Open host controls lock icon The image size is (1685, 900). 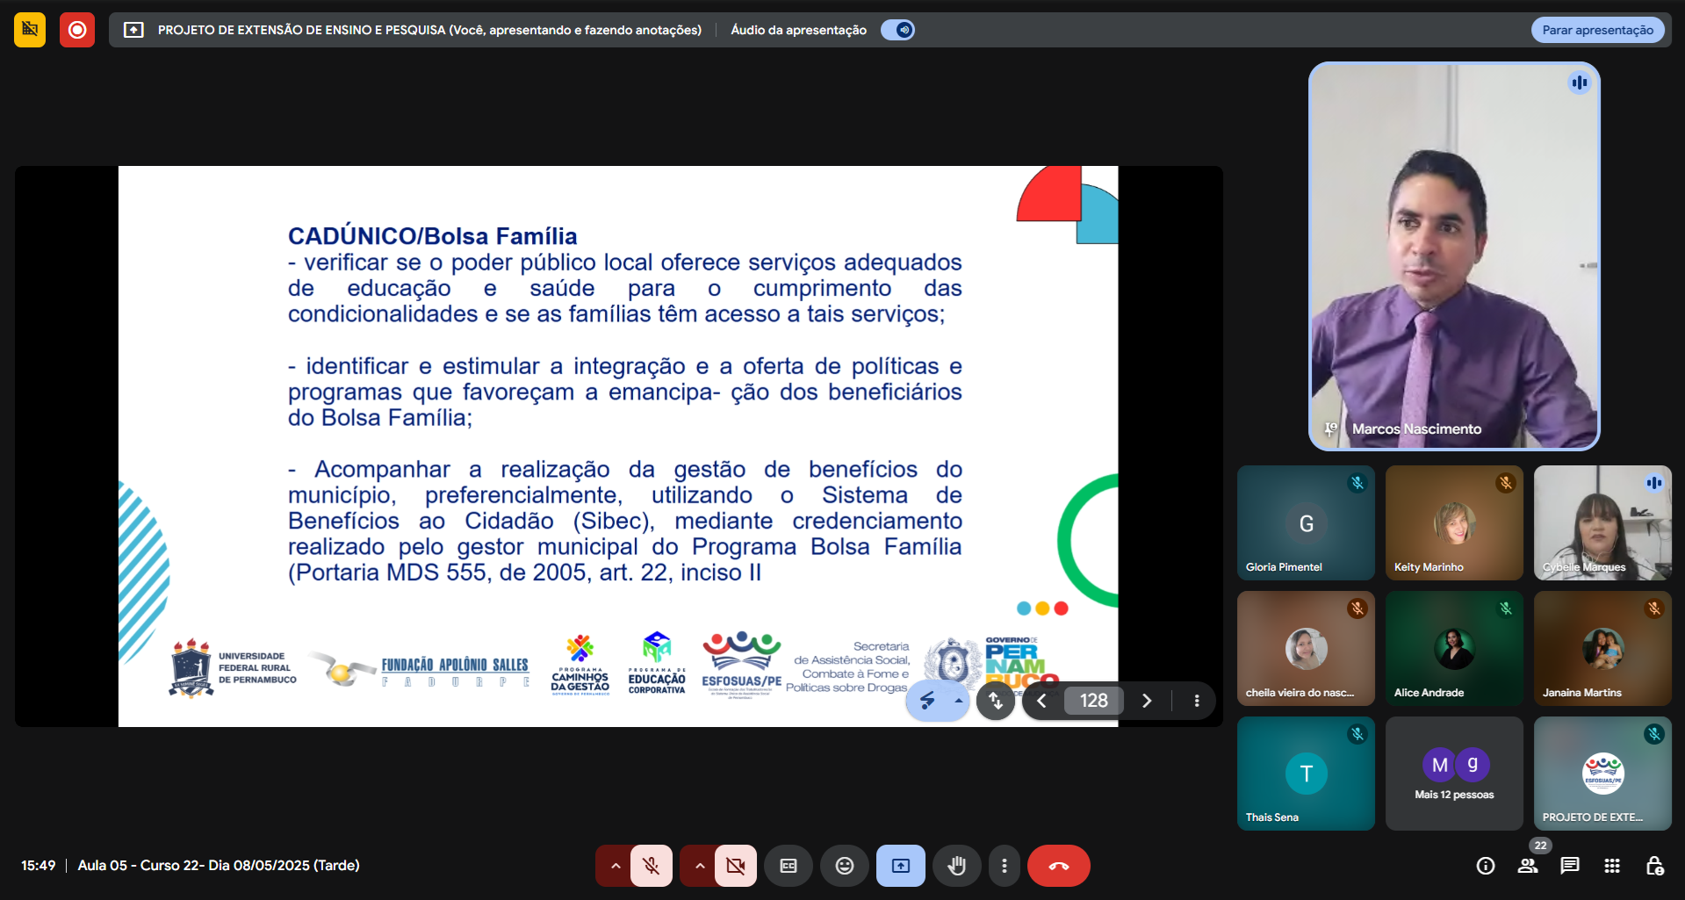1654,866
